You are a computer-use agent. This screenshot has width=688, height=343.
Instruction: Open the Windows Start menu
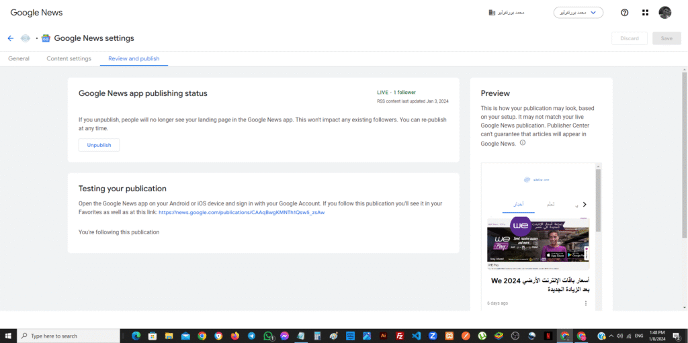[x=8, y=336]
